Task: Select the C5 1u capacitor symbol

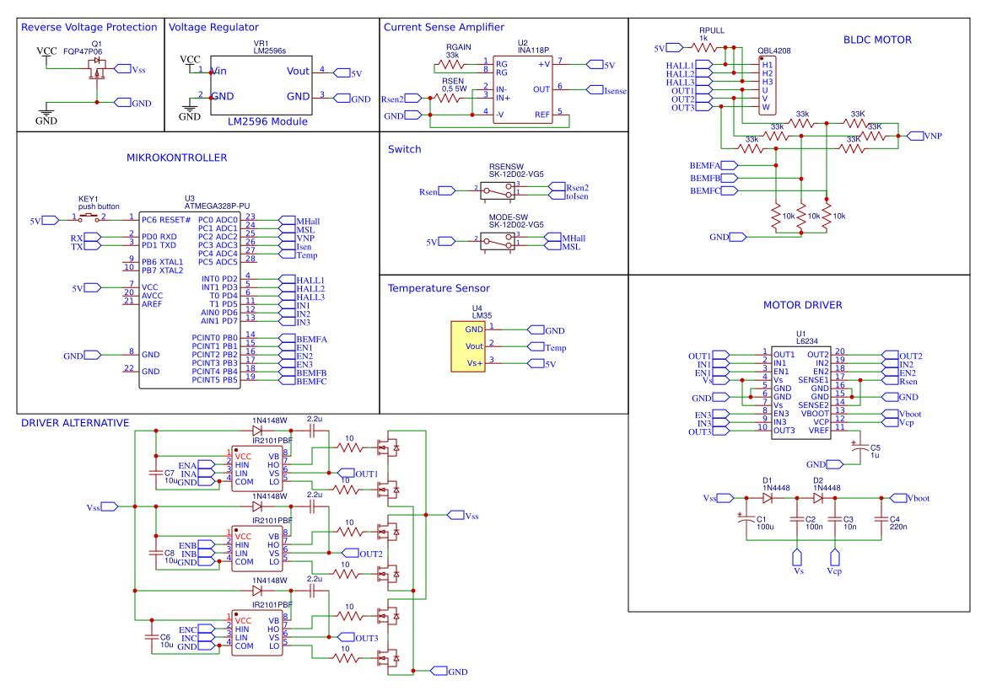Action: pos(859,447)
